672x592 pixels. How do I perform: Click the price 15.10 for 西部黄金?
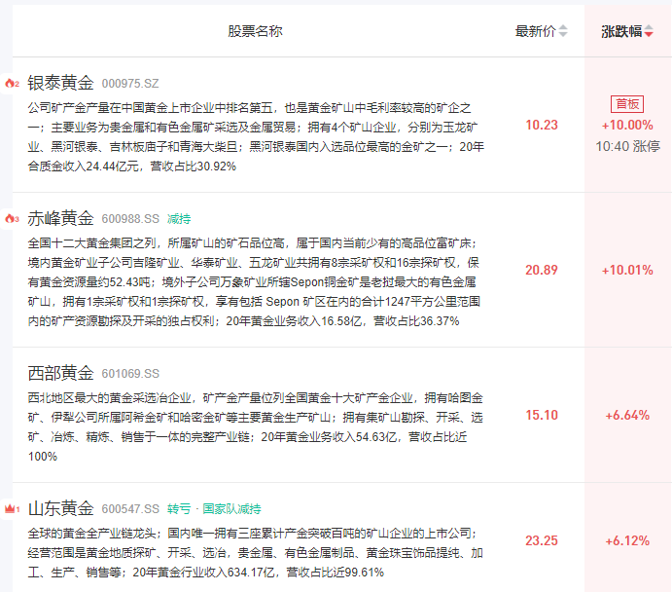(x=542, y=415)
